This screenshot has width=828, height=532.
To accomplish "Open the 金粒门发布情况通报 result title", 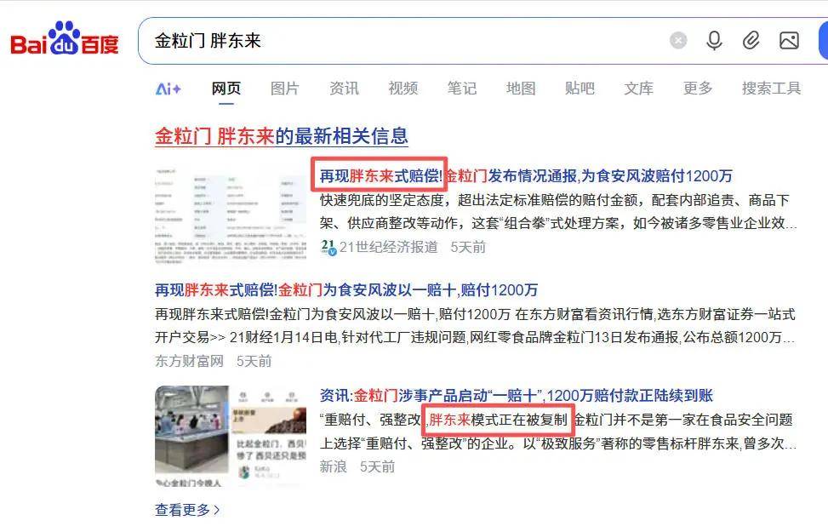I will click(x=526, y=176).
